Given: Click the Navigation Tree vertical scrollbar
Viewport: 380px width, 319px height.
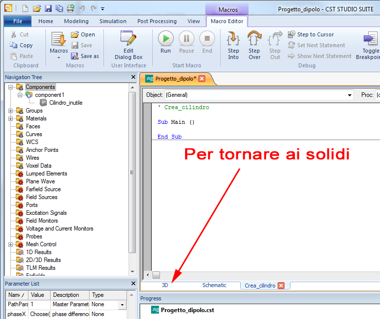Looking at the screenshot, I should click(132, 172).
